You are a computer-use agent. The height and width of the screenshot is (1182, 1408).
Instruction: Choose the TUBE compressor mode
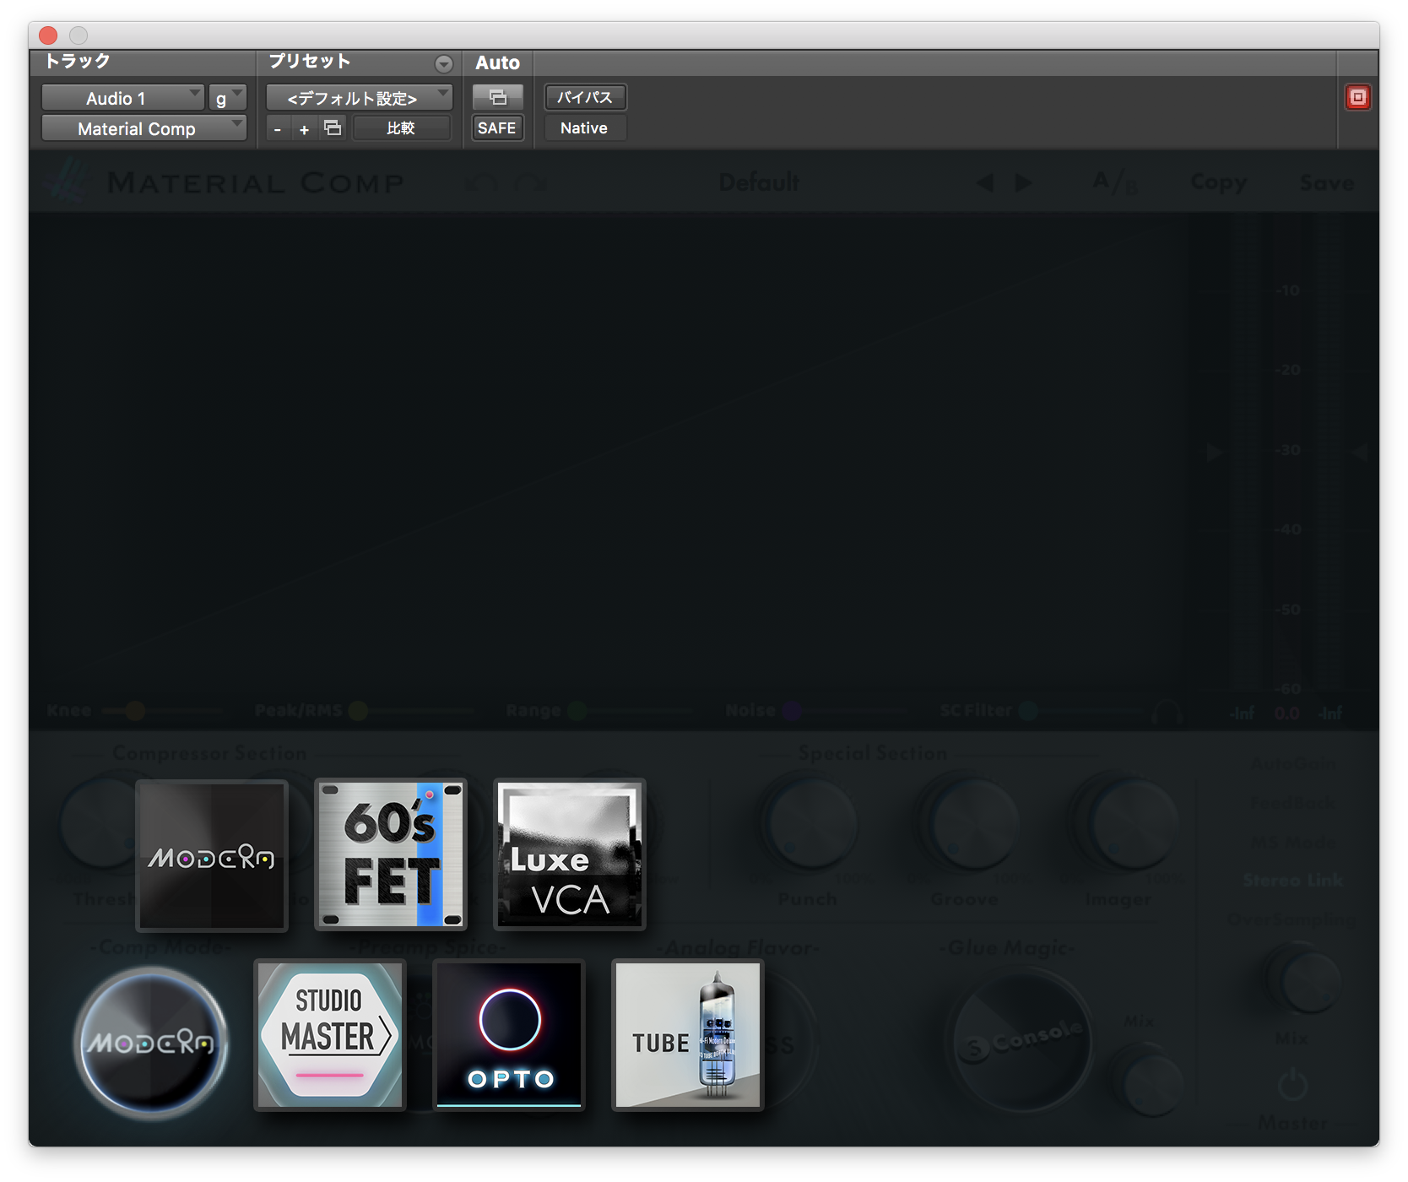pos(688,1035)
